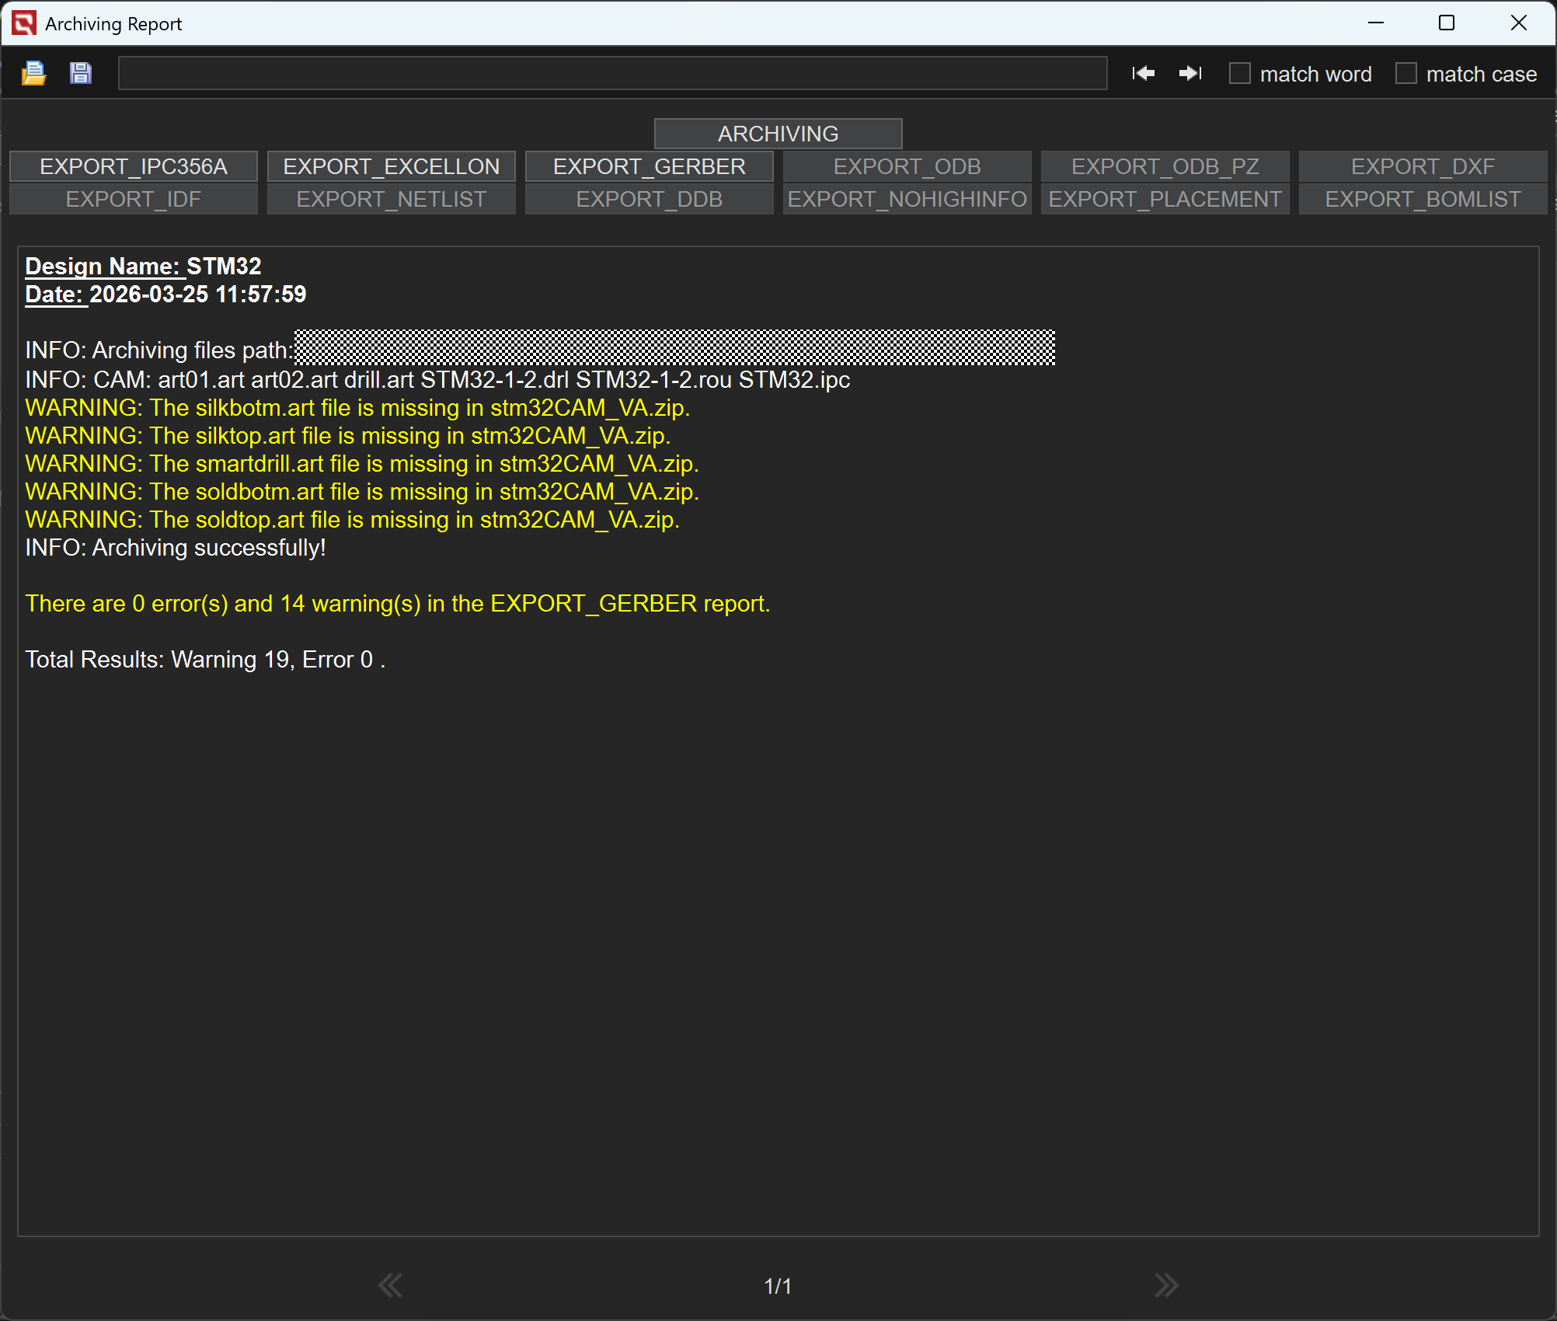Click in the search text field
Screen dimensions: 1557x1321
tap(612, 73)
